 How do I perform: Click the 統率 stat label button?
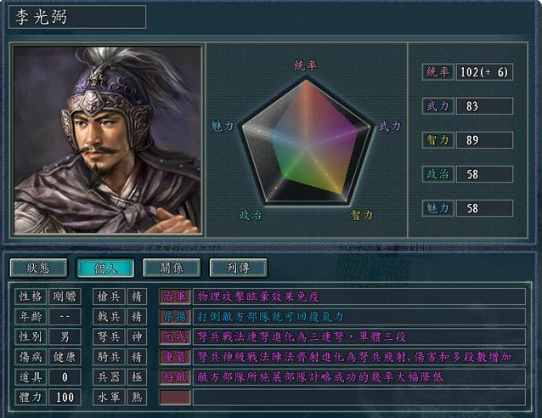(x=438, y=72)
